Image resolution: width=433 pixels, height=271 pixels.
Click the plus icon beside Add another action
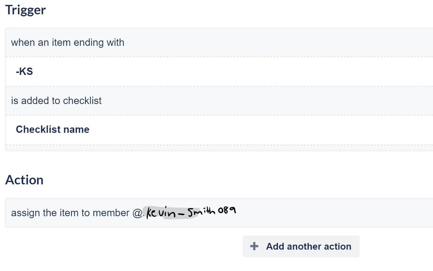(254, 246)
